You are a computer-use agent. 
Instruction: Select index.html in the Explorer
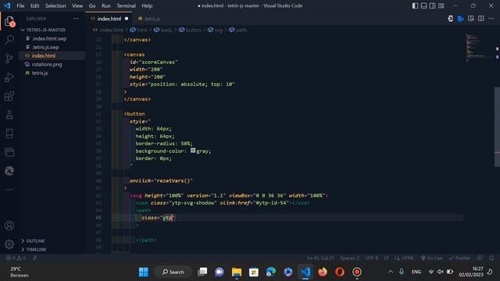pyautogui.click(x=44, y=55)
